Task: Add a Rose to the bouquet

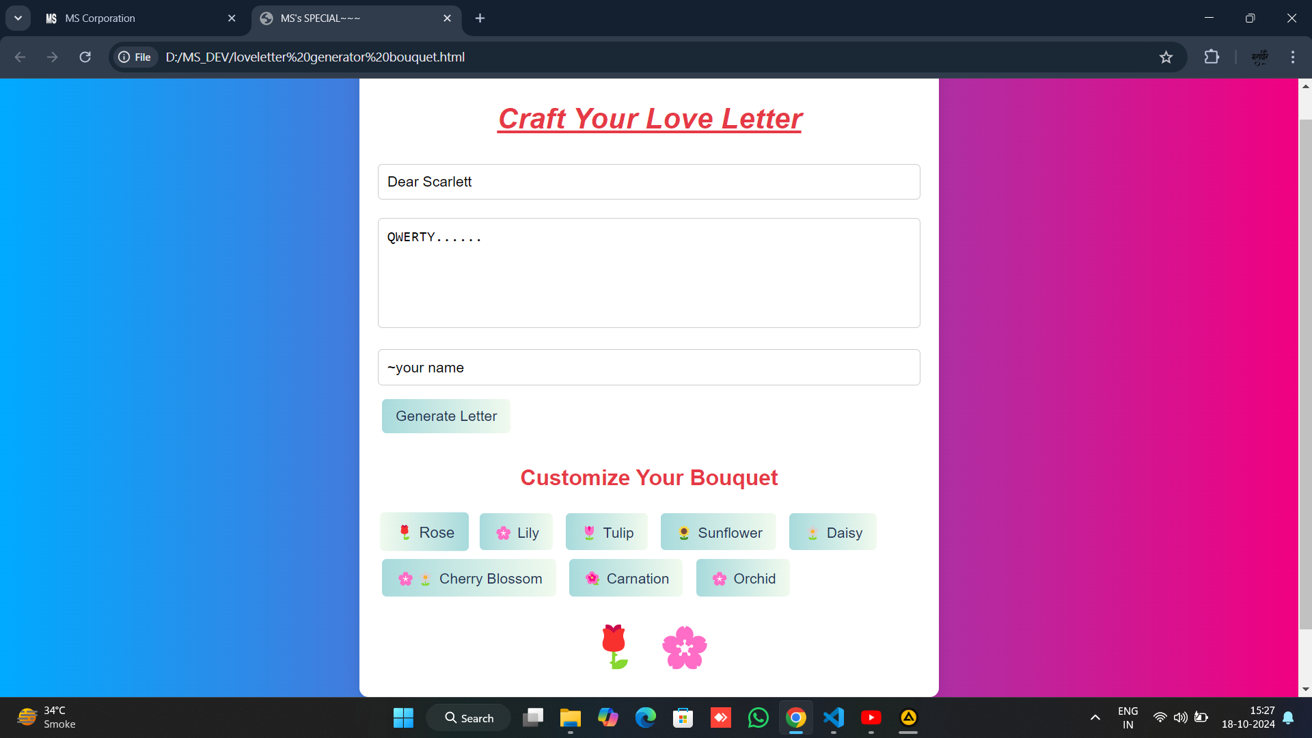Action: click(x=424, y=532)
